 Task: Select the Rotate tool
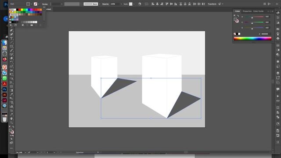point(11,62)
